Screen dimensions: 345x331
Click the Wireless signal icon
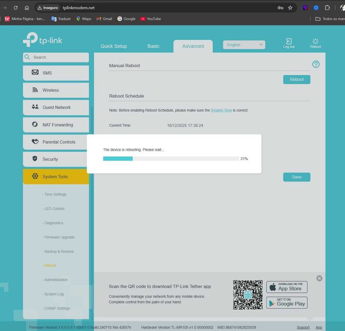[35, 90]
